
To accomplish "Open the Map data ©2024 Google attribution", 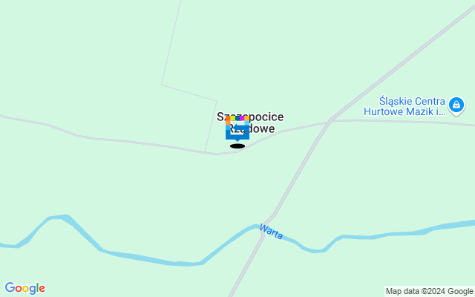I will tap(430, 291).
